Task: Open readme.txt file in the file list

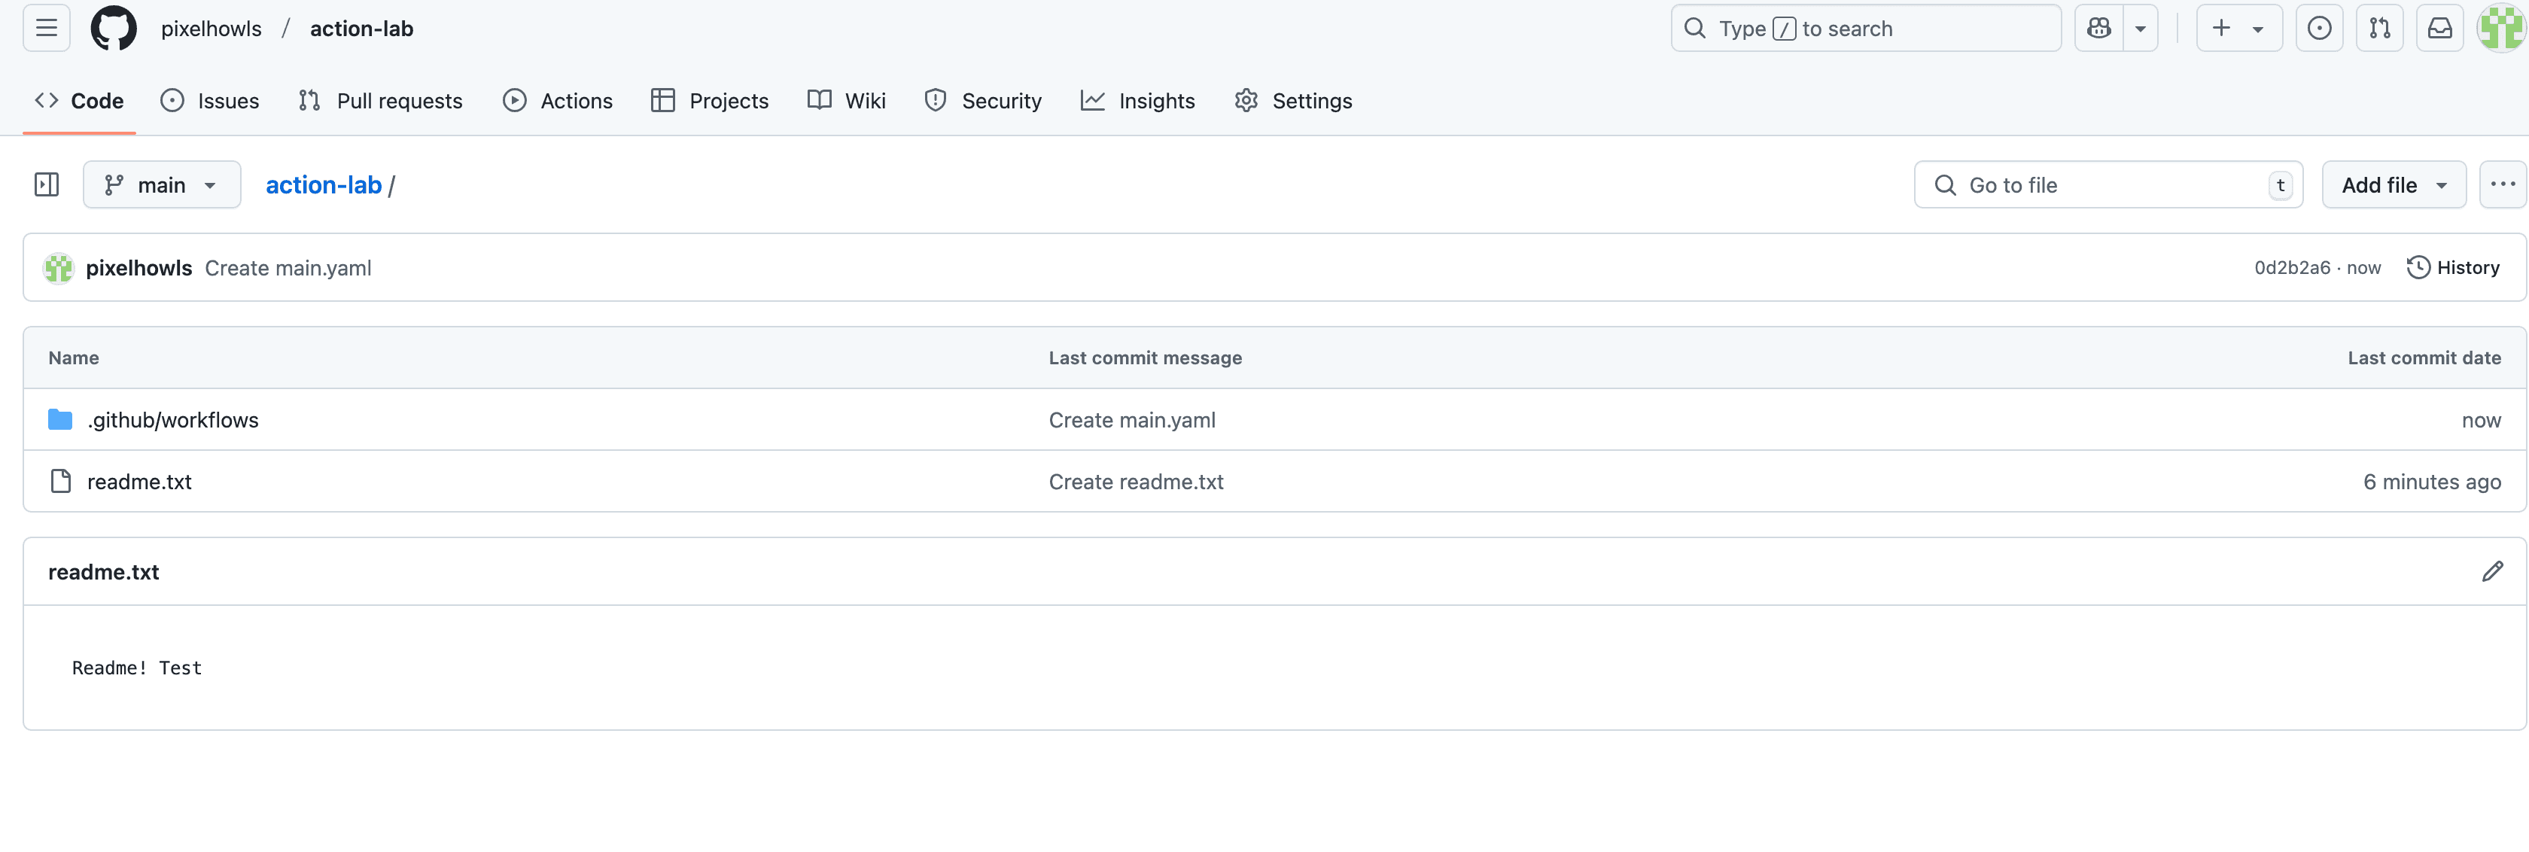Action: (x=139, y=482)
